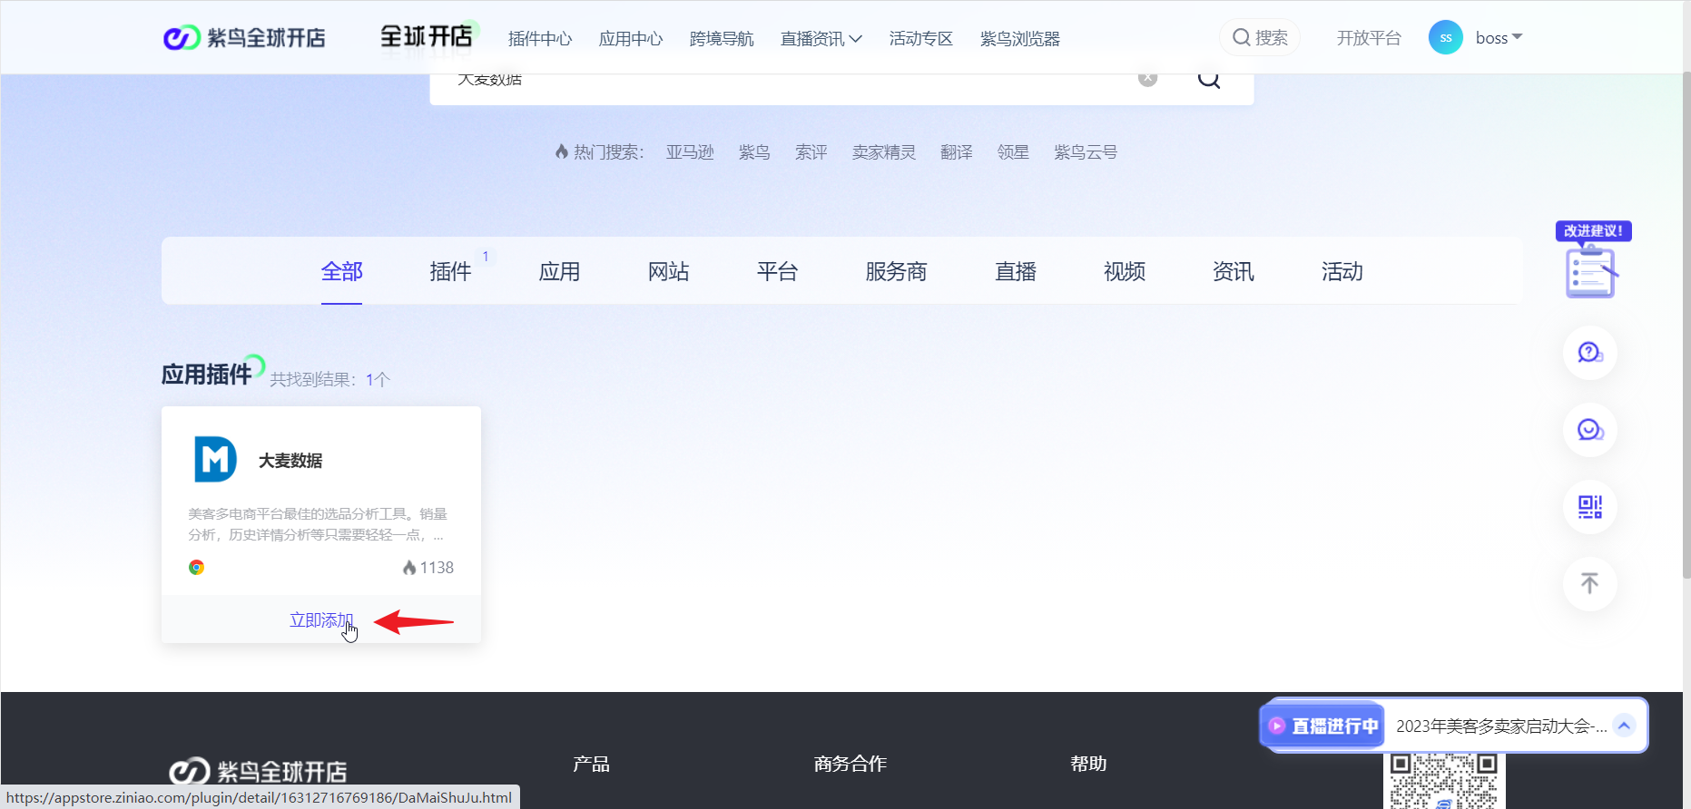The height and width of the screenshot is (809, 1691).
Task: Click the 大麦数据 plugin title
Action: pos(290,461)
